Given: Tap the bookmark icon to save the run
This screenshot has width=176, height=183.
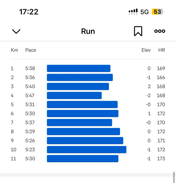Looking at the screenshot, I should pos(138,31).
